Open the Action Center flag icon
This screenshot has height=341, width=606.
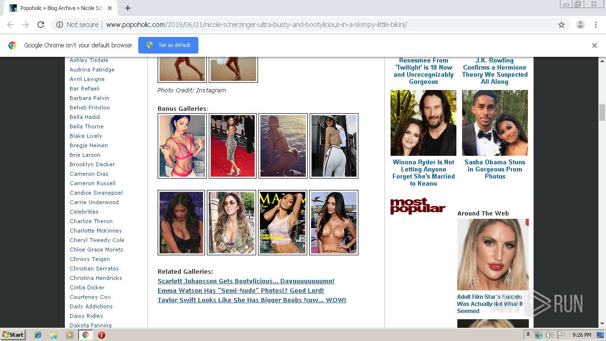(561, 335)
